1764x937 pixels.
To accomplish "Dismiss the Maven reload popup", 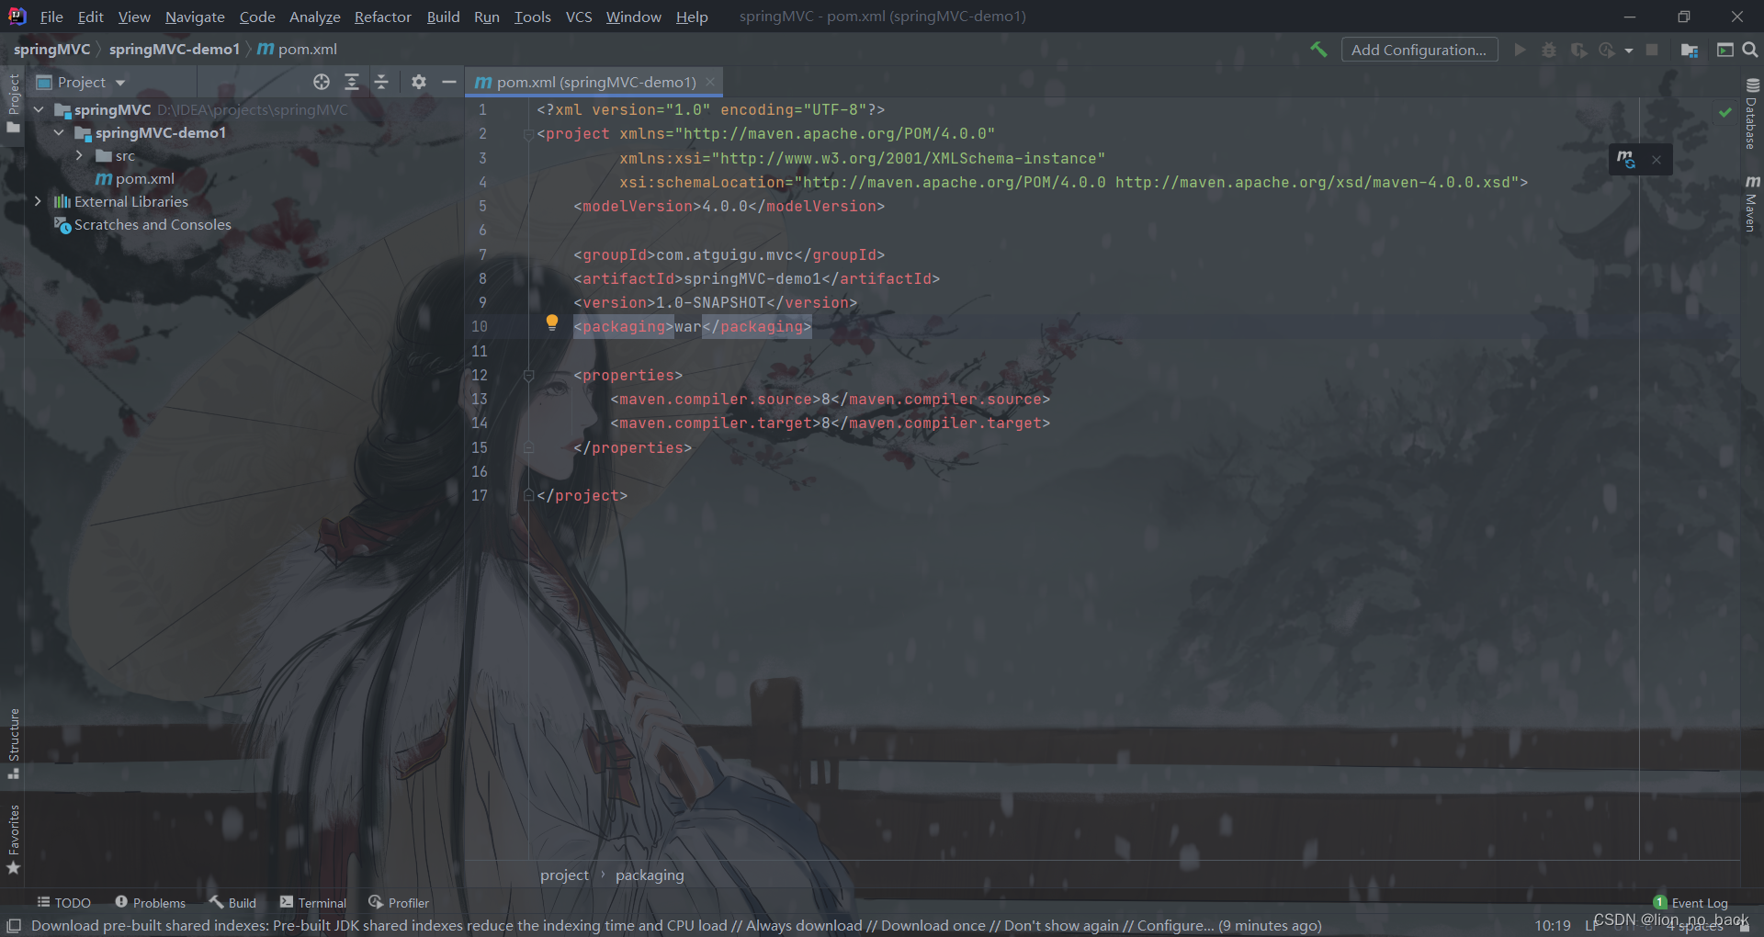I will [1657, 160].
